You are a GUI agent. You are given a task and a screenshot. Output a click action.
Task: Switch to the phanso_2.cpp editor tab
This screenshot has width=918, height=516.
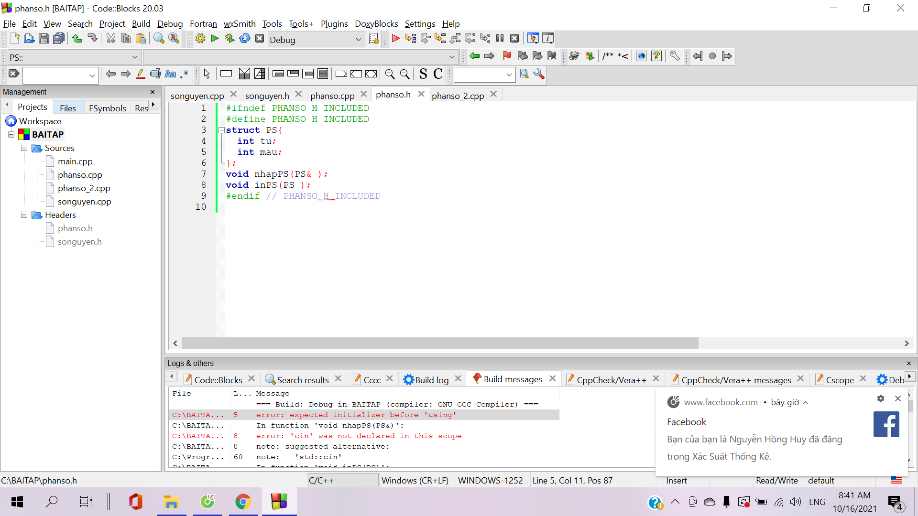pyautogui.click(x=458, y=96)
